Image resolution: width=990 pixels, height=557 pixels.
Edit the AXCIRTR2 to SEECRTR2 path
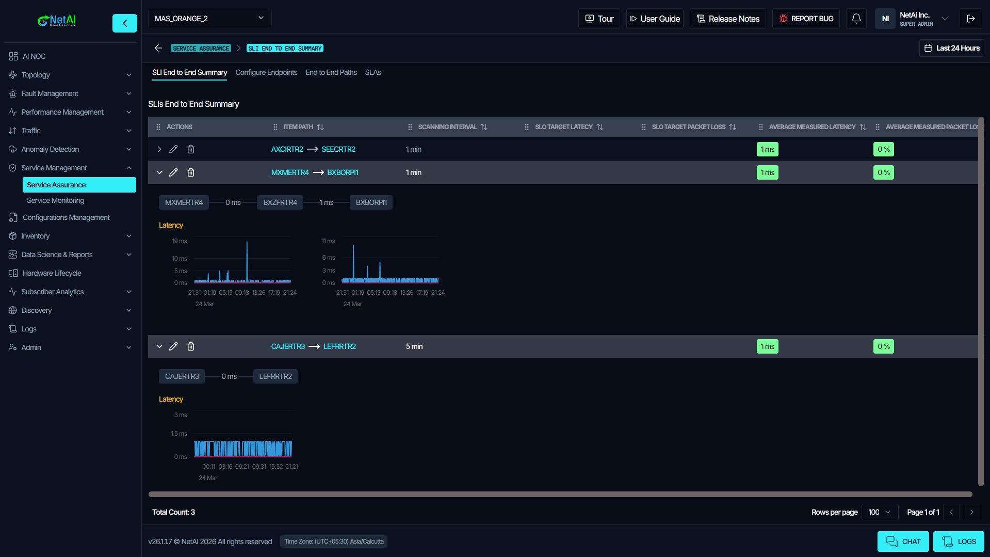(x=173, y=149)
